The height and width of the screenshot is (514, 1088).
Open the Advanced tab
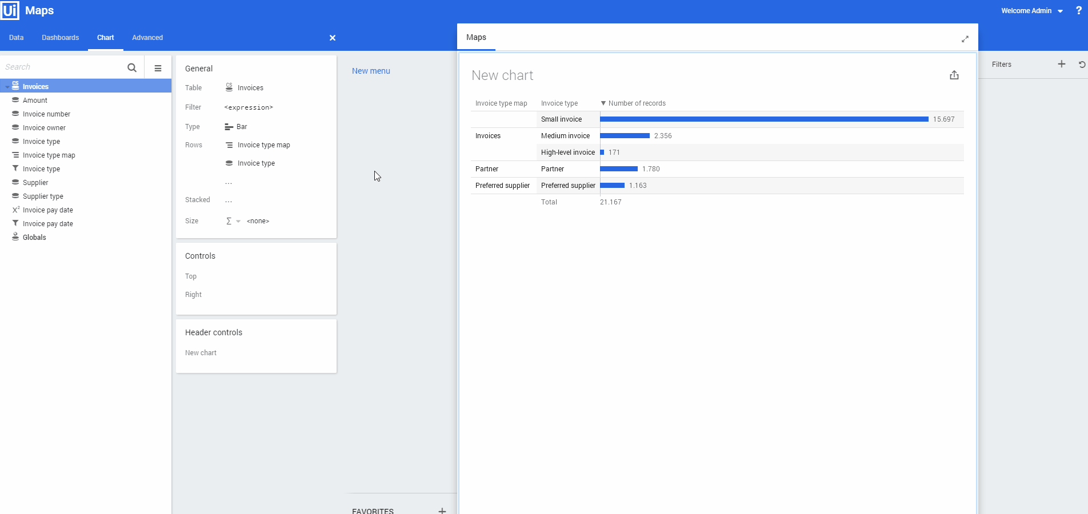click(147, 38)
